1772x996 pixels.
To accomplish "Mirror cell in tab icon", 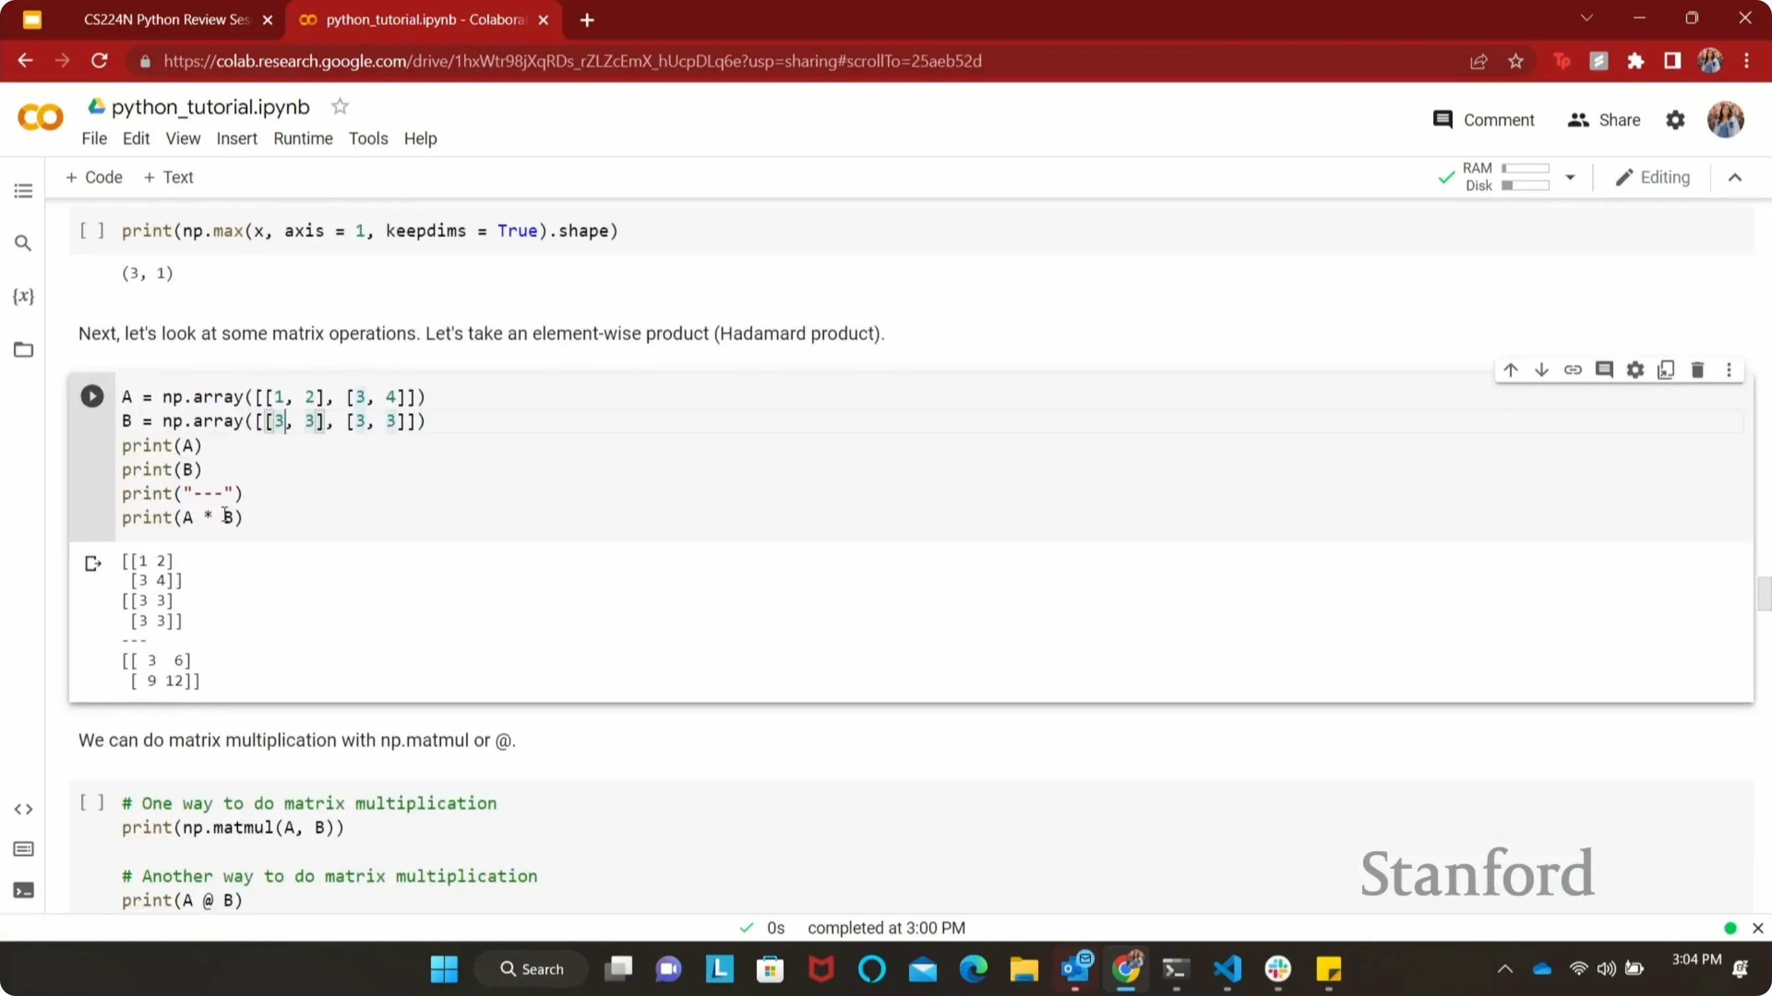I will coord(1666,370).
